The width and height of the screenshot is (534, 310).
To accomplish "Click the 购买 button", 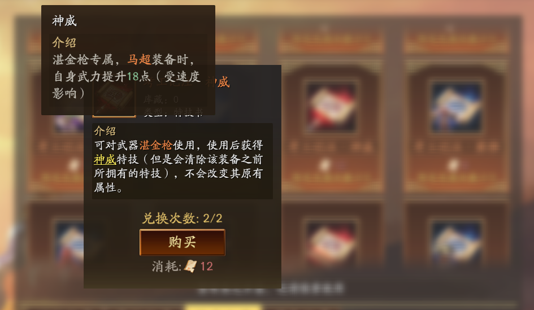I will [x=182, y=242].
